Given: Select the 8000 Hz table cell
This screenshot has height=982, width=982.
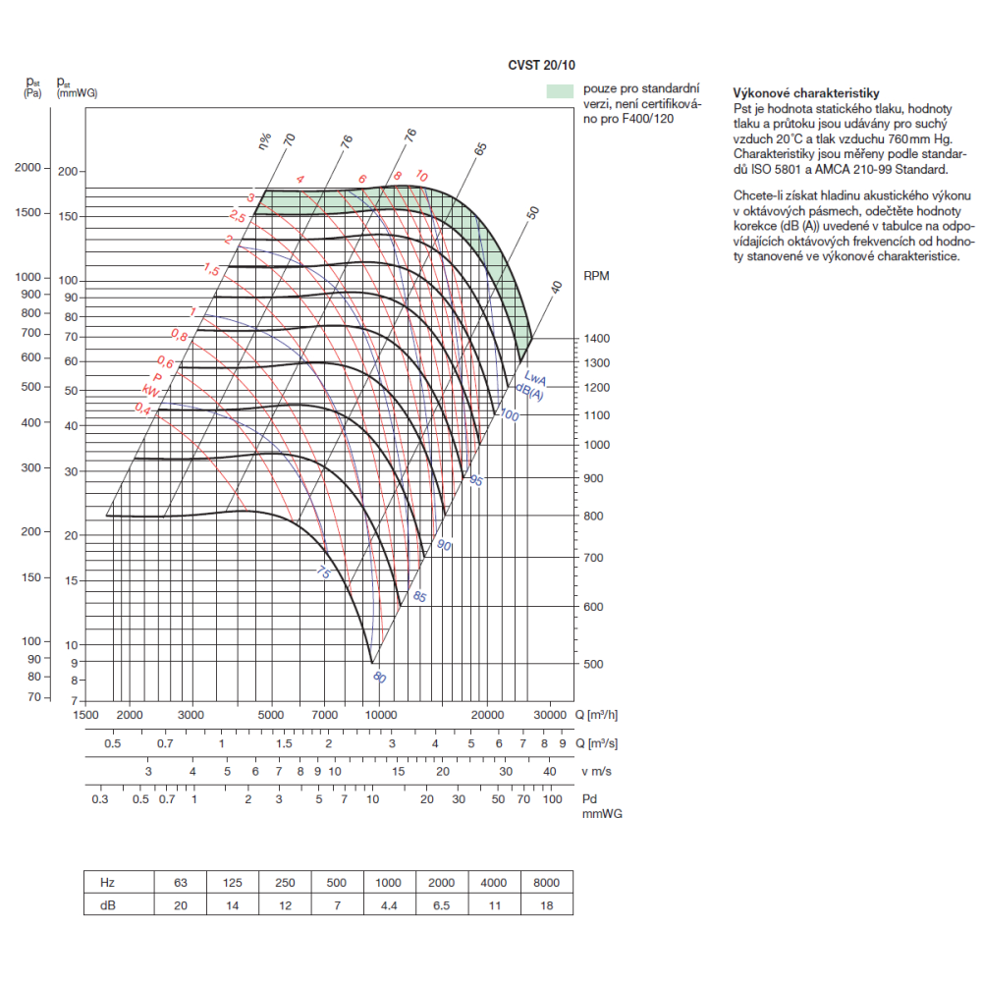Looking at the screenshot, I should (546, 881).
